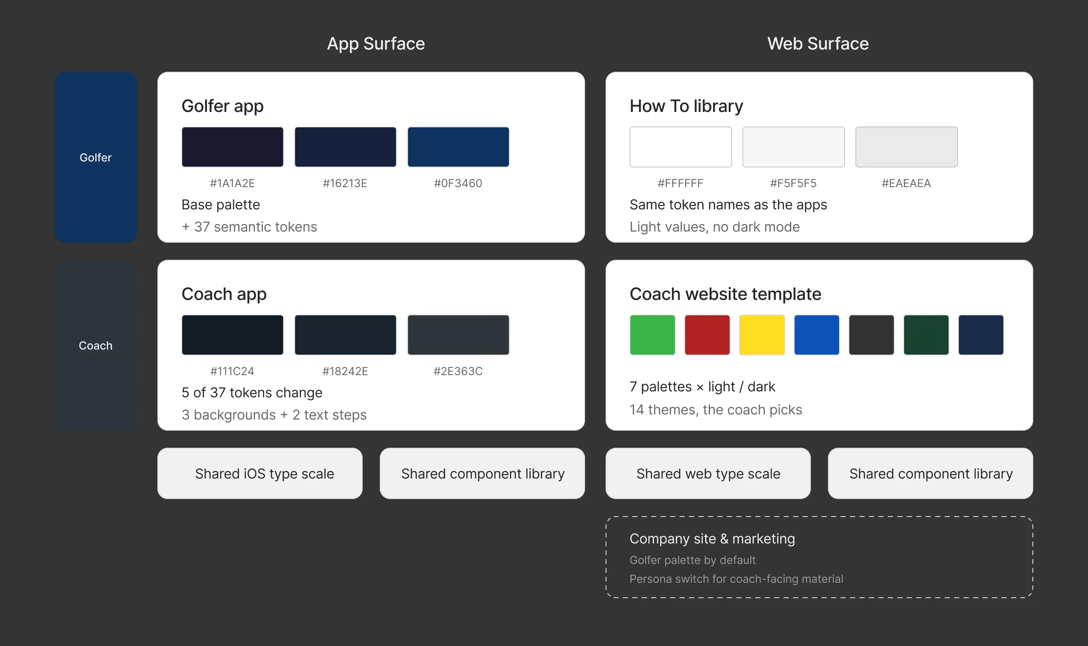
Task: Select '14 themes, the coach picks' line
Action: point(715,410)
